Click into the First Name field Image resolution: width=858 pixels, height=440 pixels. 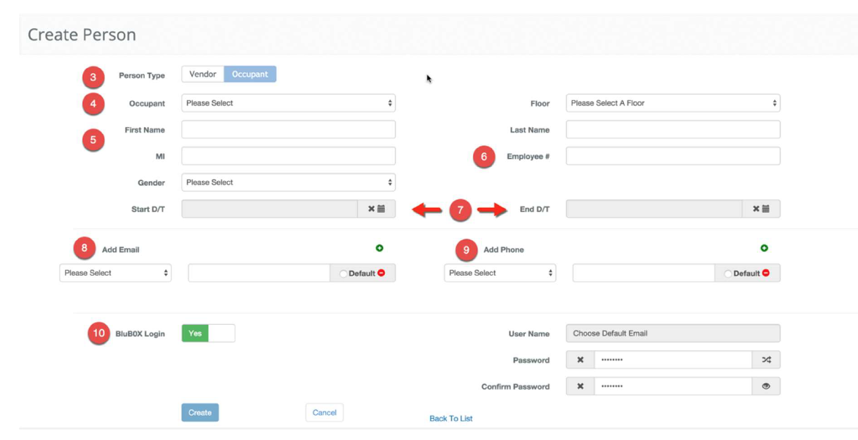point(288,130)
